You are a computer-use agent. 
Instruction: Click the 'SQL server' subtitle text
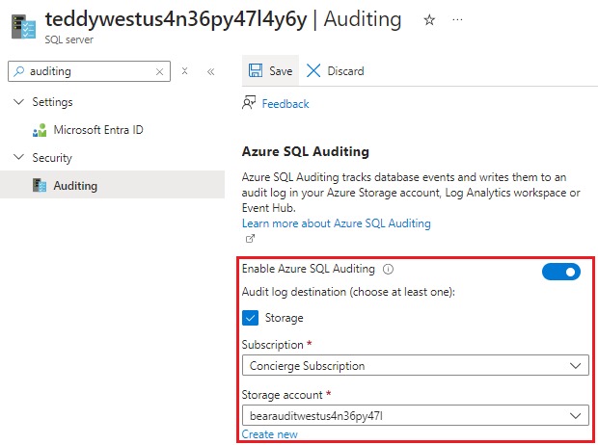click(x=69, y=39)
